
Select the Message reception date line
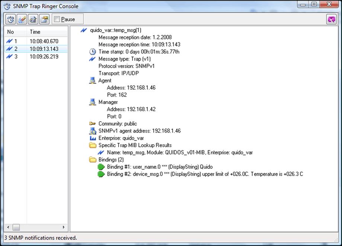[135, 37]
